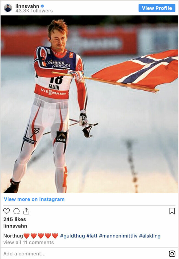Screen dimensions: 179x259
Task: Click the linnsvahn name above the caption
Action: [15, 226]
